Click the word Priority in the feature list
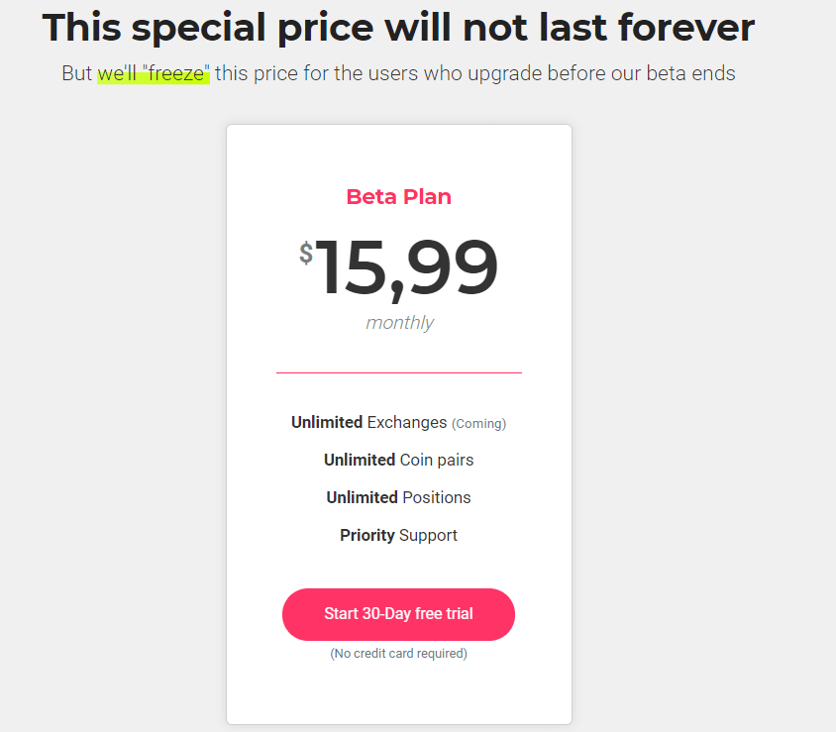836x732 pixels. click(367, 535)
